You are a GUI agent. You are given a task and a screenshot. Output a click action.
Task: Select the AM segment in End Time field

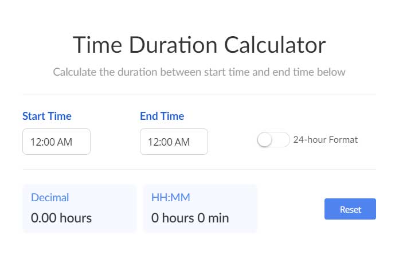click(182, 142)
